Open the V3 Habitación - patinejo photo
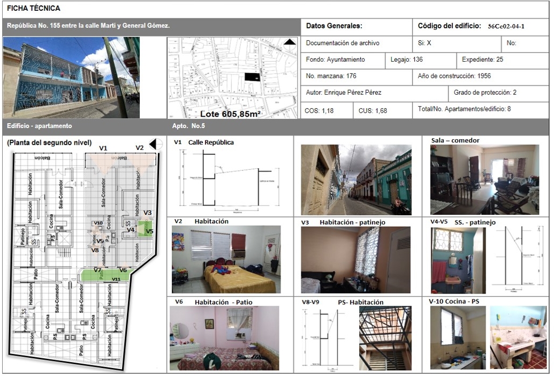Viewport: 554px width, 376px height. pyautogui.click(x=355, y=260)
